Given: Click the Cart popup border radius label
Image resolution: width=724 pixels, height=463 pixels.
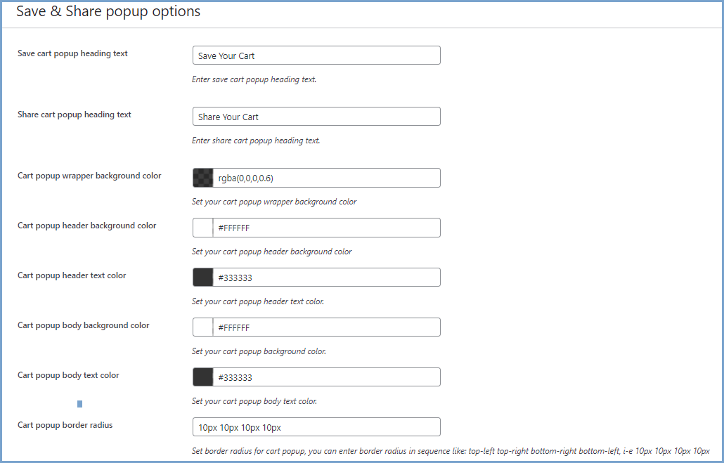Looking at the screenshot, I should 65,425.
